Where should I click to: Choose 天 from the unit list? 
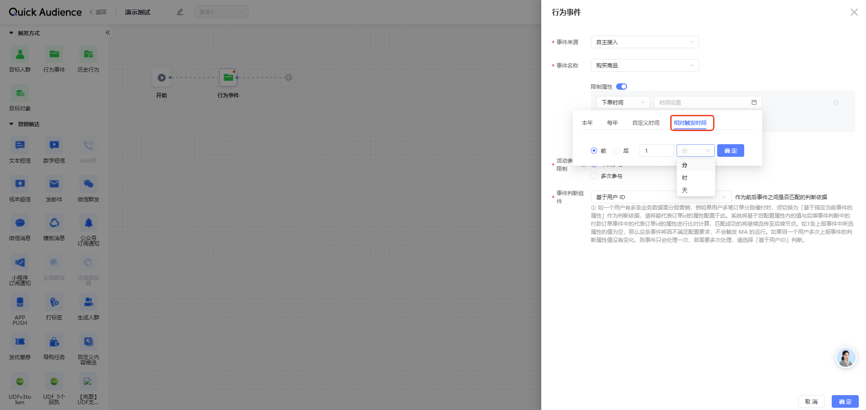pyautogui.click(x=696, y=190)
